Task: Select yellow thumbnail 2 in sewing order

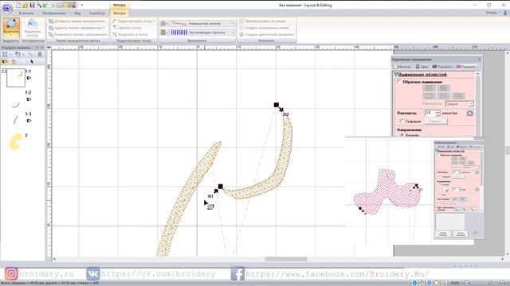Action: [x=16, y=142]
